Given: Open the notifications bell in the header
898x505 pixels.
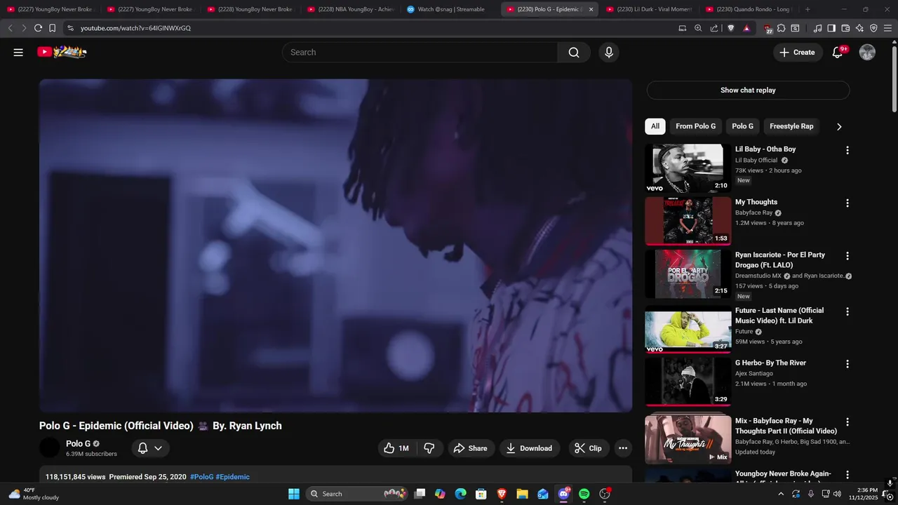Looking at the screenshot, I should (838, 53).
